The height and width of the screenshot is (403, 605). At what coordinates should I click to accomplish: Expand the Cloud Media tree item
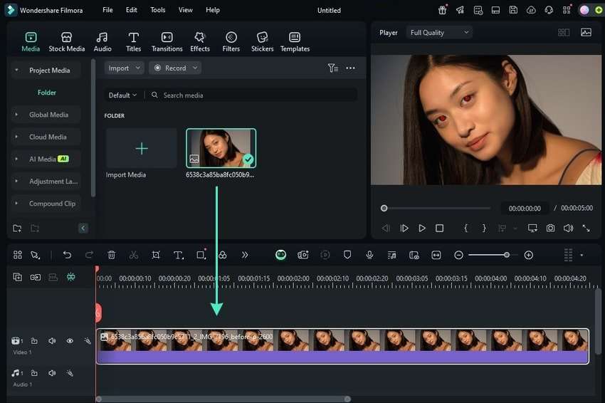point(16,137)
